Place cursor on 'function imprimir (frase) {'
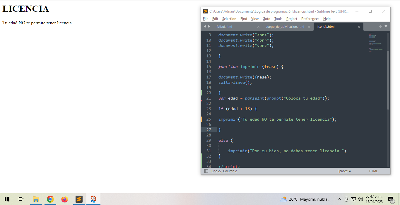The image size is (400, 205). click(251, 66)
